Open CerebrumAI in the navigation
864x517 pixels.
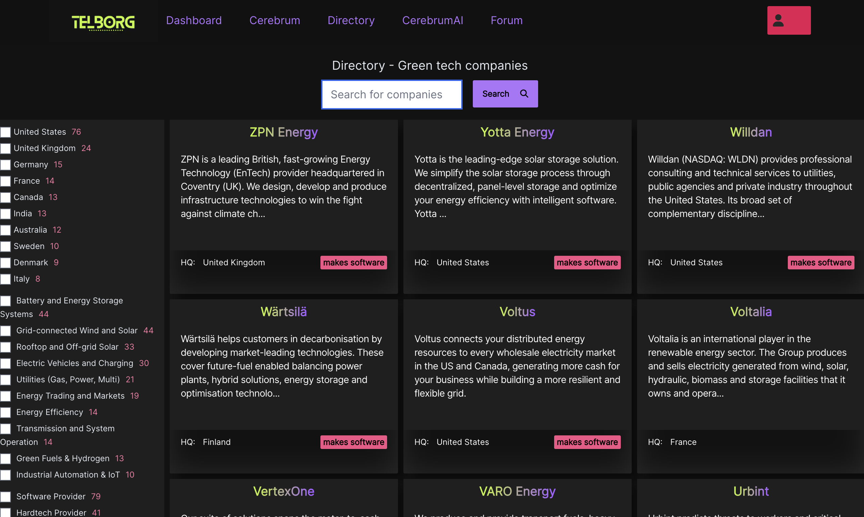point(432,20)
